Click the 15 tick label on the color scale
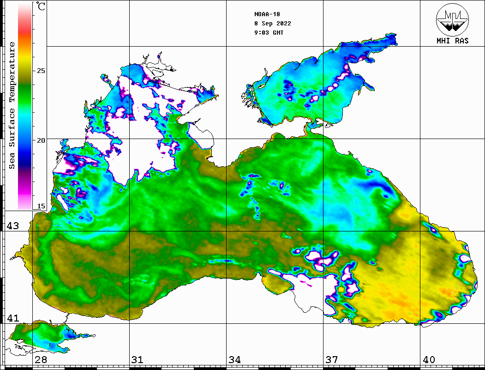The width and height of the screenshot is (485, 370). [41, 206]
